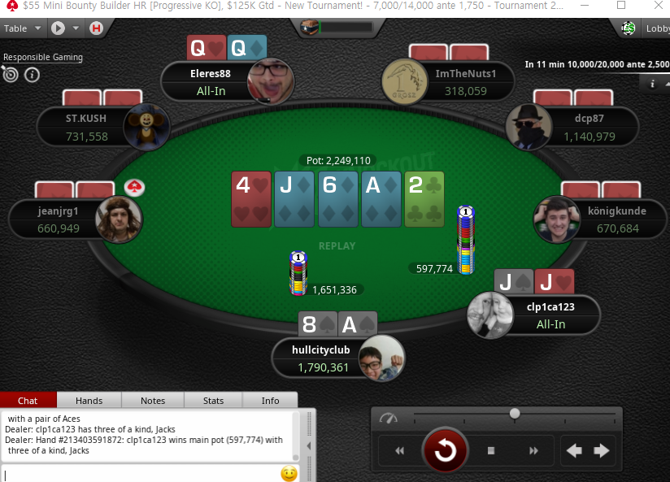
Task: Open the Responsible Gaming link
Action: pos(43,57)
